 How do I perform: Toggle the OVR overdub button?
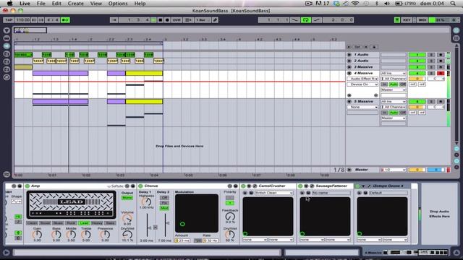pos(177,20)
